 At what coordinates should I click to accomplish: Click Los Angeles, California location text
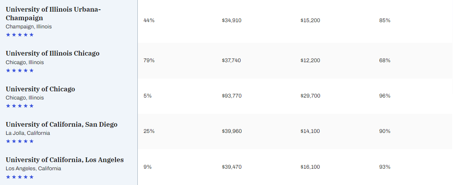pyautogui.click(x=33, y=169)
